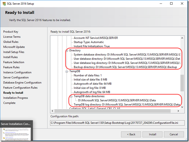Maximize the SQL Server 2016 Setup window
The image size is (189, 142).
[171, 4]
